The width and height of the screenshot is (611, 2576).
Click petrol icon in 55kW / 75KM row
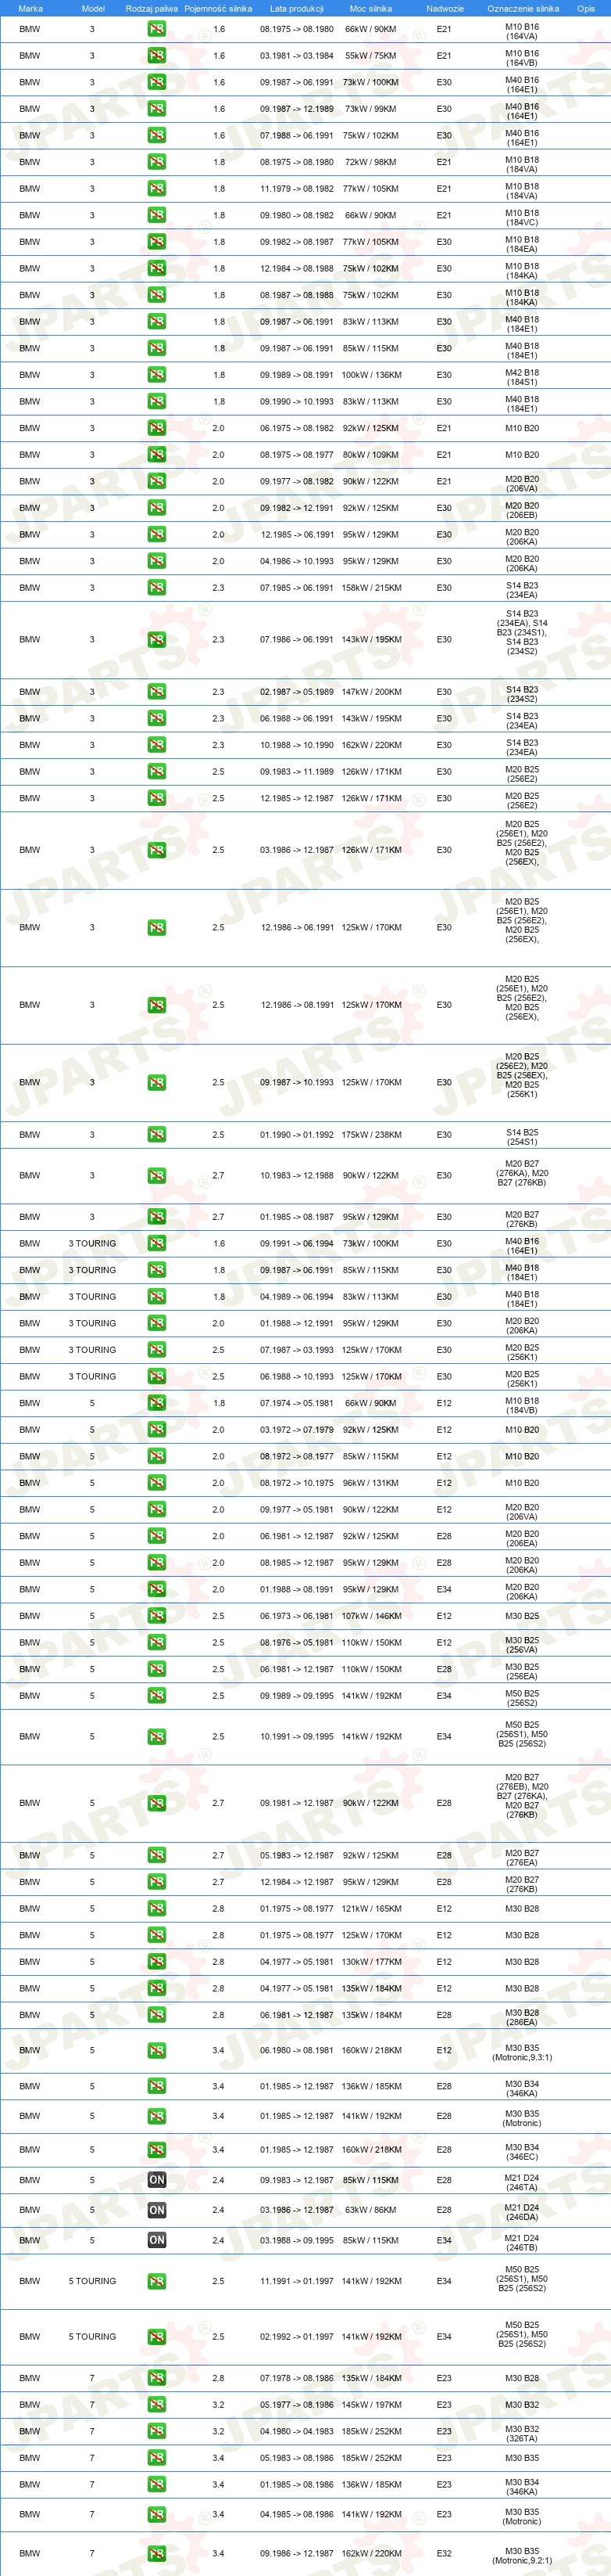[157, 56]
